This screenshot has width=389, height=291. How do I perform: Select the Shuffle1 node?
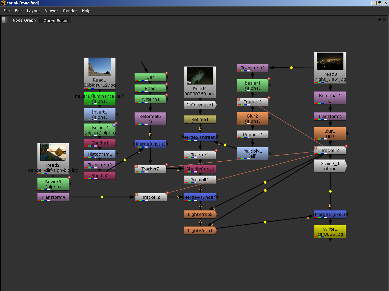[100, 143]
